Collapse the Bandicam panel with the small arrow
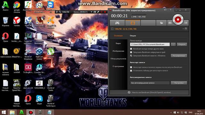This screenshot has width=205, height=115. pyautogui.click(x=183, y=29)
